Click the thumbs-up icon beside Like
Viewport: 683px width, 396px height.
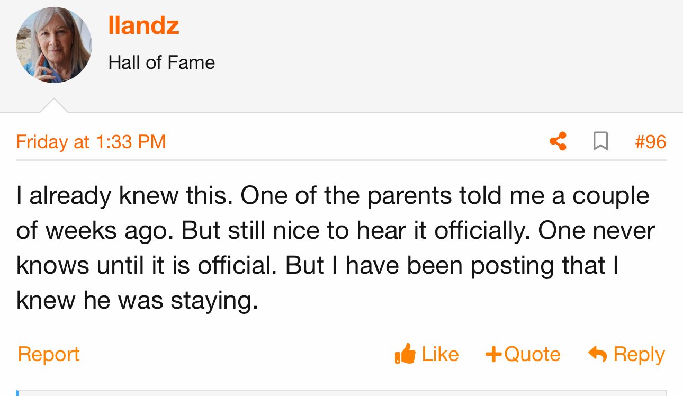[405, 354]
